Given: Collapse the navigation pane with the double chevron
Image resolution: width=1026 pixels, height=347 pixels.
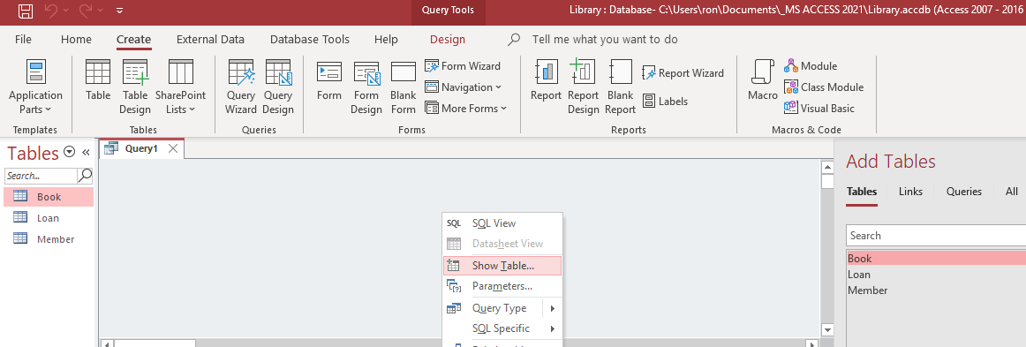Looking at the screenshot, I should click(86, 154).
